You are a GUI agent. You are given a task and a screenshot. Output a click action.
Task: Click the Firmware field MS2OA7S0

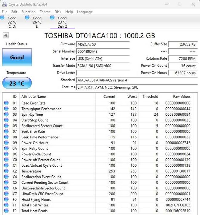[103, 44]
